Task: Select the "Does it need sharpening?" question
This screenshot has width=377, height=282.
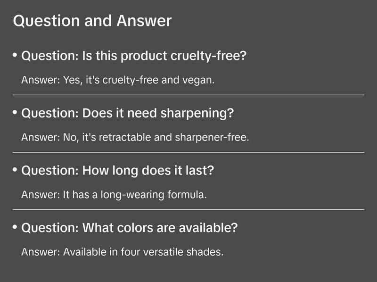Action: (x=128, y=114)
